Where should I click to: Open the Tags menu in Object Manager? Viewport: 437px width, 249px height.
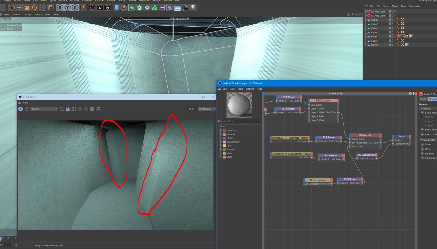(403, 6)
